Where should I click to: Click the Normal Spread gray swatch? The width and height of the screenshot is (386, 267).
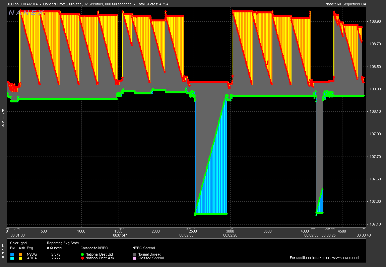134,255
